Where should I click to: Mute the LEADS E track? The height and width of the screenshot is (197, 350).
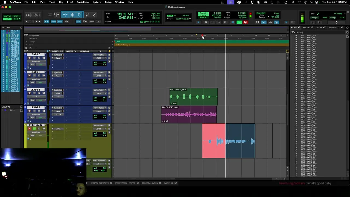tap(43, 93)
